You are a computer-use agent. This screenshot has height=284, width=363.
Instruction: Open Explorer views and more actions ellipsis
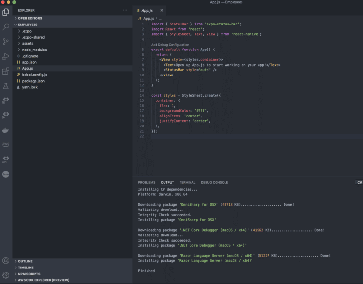tap(125, 10)
